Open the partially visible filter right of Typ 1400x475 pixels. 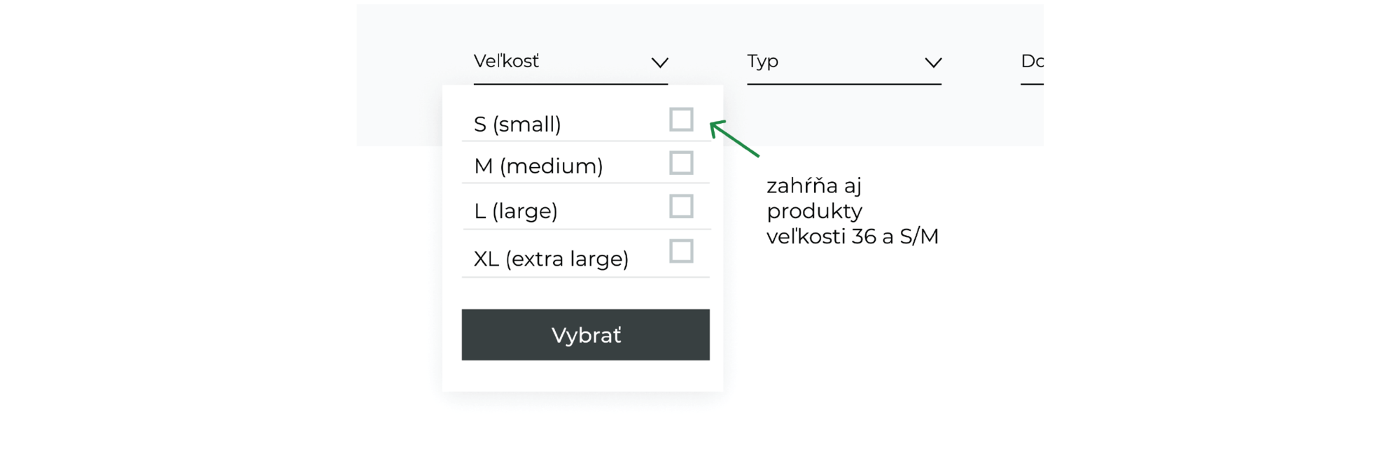click(x=1032, y=62)
